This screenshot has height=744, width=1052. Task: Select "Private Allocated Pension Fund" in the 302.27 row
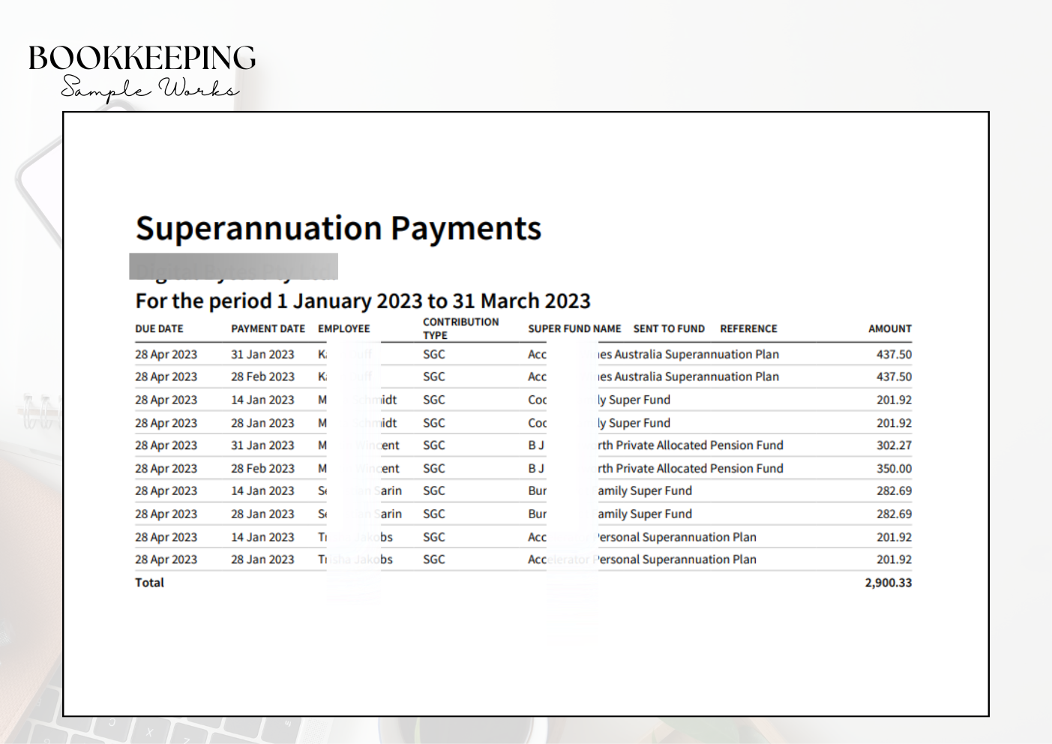pyautogui.click(x=700, y=445)
